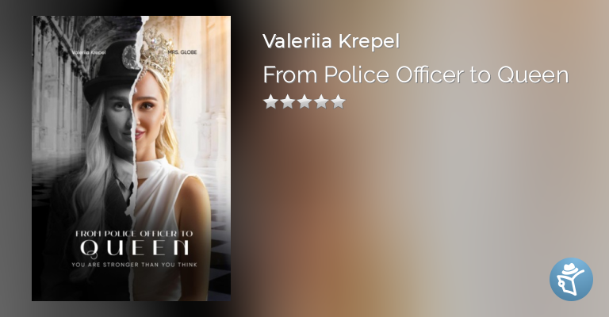
Task: Click the book cover thumbnail
Action: (132, 158)
